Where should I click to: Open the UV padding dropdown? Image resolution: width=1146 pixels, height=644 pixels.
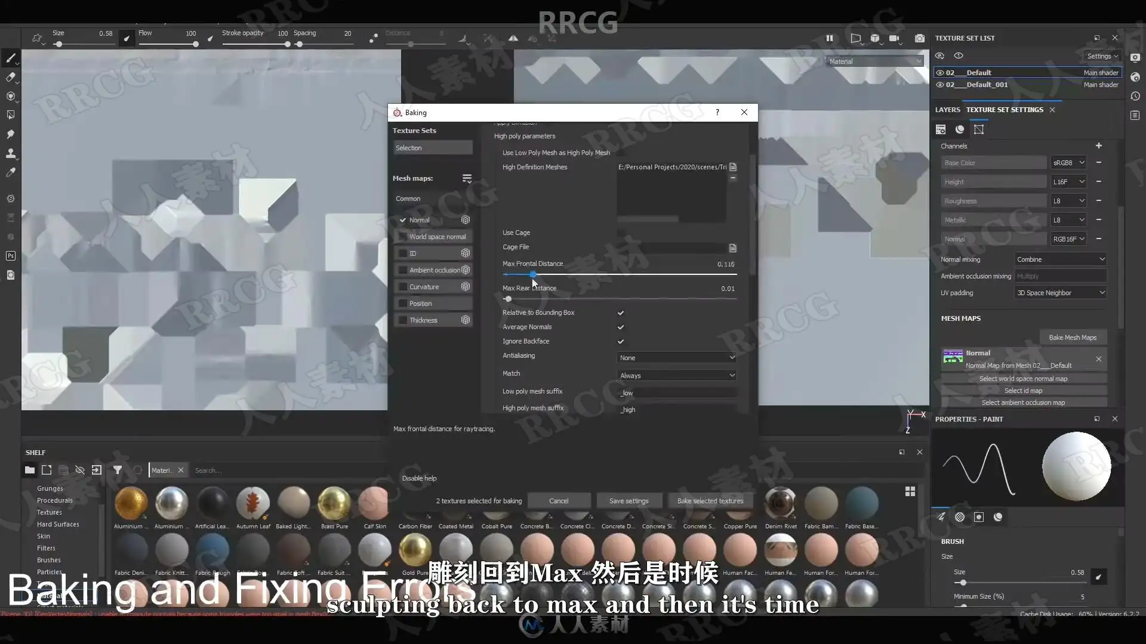pos(1061,293)
